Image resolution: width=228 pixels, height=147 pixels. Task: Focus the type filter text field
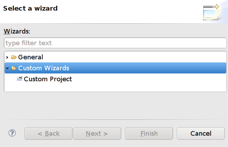[115, 43]
